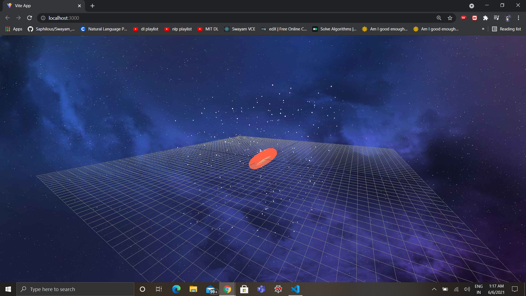Open Chrome's media playlist control
Image resolution: width=526 pixels, height=296 pixels.
pyautogui.click(x=496, y=18)
